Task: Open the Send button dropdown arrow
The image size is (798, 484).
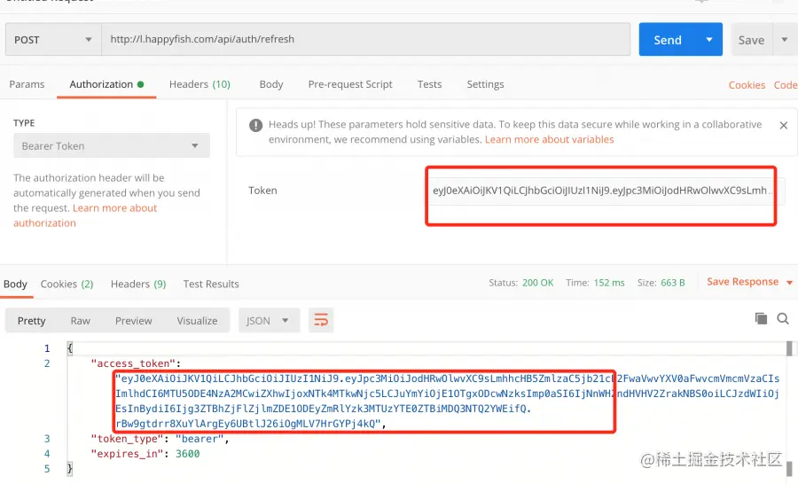Action: click(709, 40)
